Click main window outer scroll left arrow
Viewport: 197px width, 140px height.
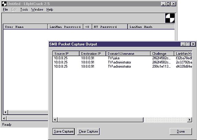pos(4,118)
